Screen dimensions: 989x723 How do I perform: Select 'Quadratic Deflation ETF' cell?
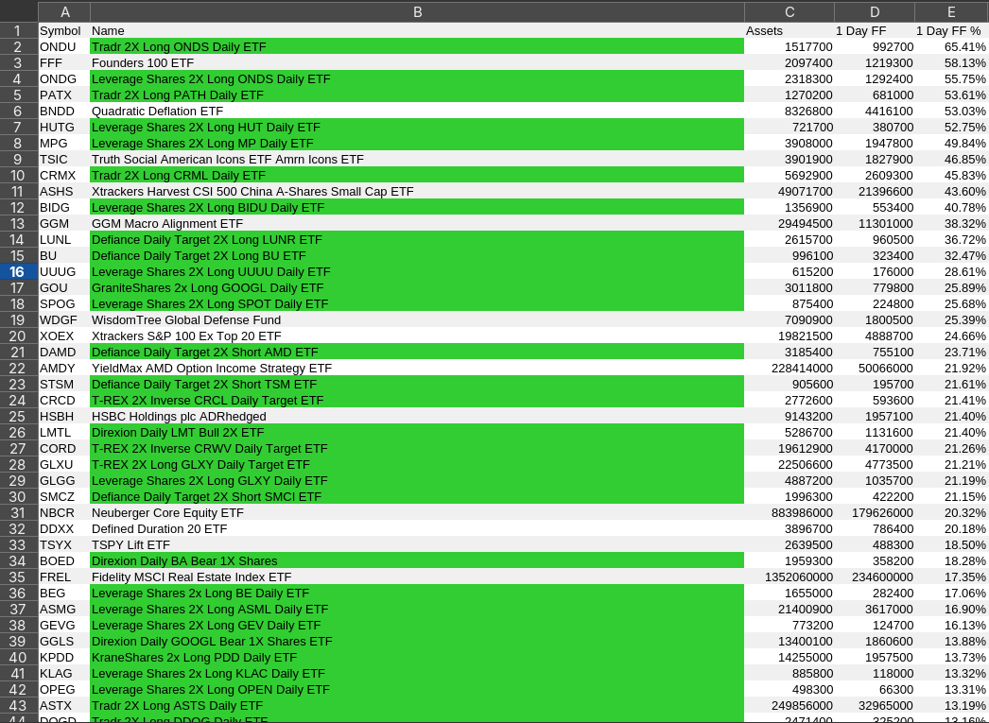pyautogui.click(x=417, y=111)
